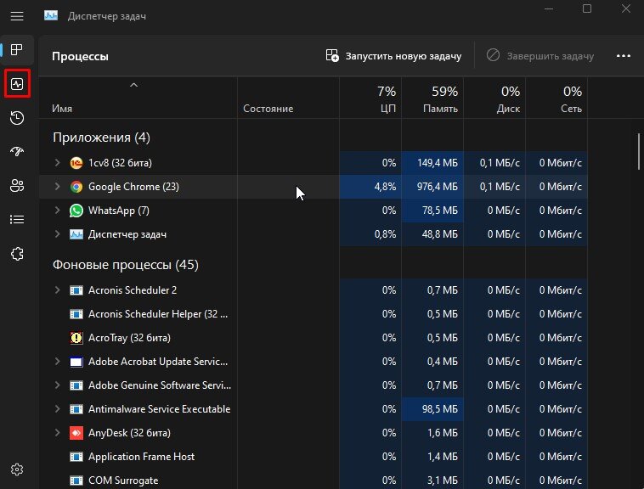
Task: Open the hamburger navigation menu
Action: pyautogui.click(x=17, y=16)
